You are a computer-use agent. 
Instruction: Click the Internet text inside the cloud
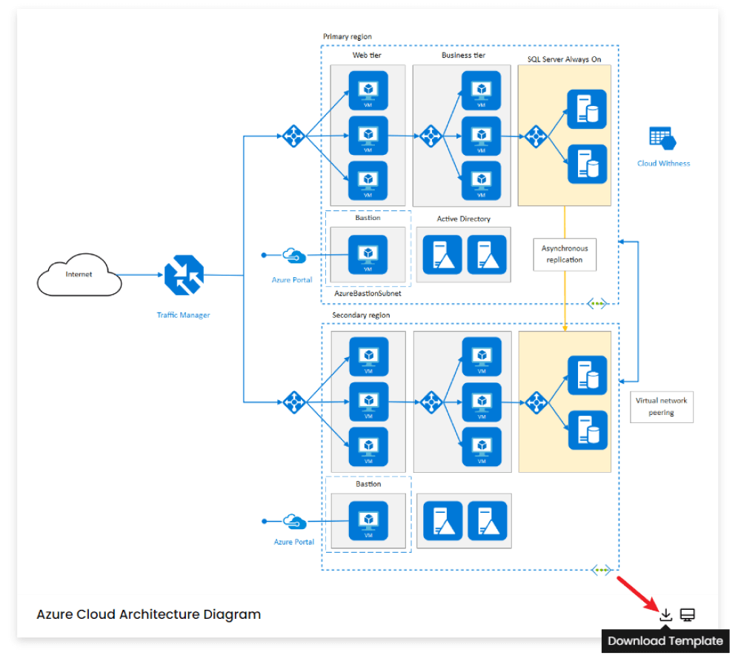(79, 275)
